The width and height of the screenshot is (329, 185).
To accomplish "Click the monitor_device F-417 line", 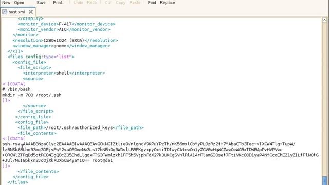I will click(66, 24).
